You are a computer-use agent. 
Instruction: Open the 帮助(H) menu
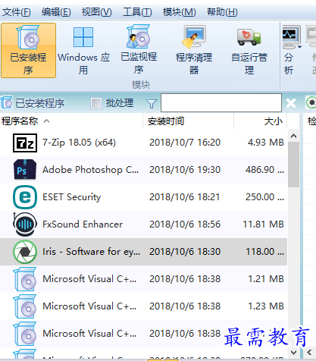tap(222, 12)
